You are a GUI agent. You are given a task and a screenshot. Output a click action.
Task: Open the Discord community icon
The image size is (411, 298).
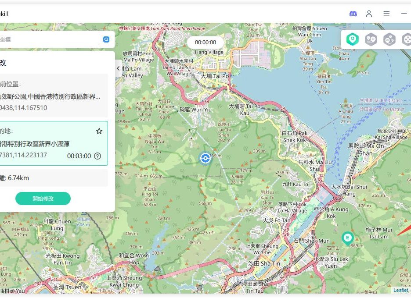click(353, 14)
